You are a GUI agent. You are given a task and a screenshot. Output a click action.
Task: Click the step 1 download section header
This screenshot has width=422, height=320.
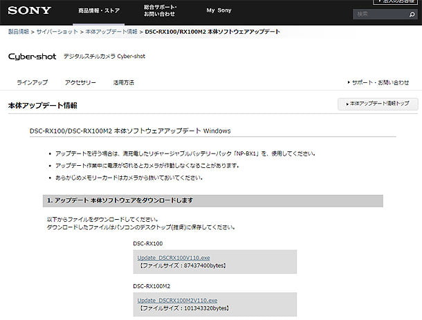213,201
